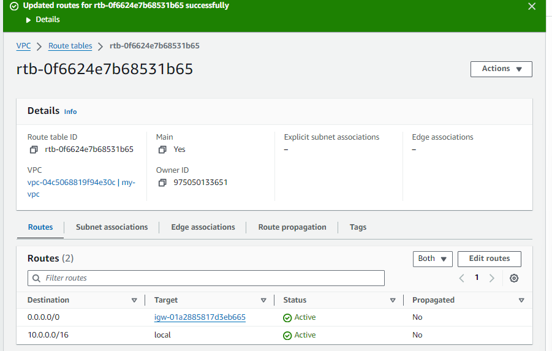The image size is (552, 351).
Task: Switch to Subnet associations tab
Action: click(x=112, y=227)
